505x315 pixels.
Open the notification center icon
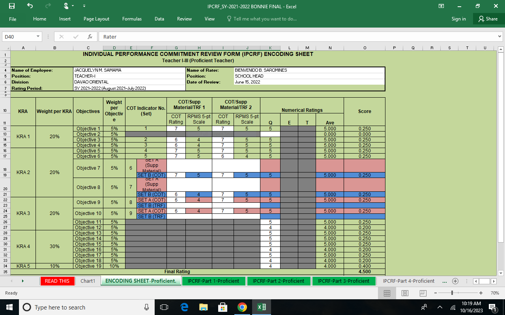point(492,307)
